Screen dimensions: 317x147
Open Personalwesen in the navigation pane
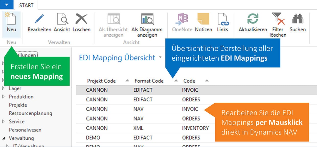(25, 130)
